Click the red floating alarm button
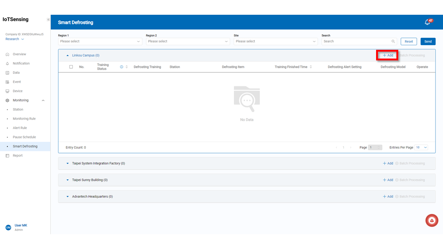Screen dimensions: 443x249 [431, 221]
